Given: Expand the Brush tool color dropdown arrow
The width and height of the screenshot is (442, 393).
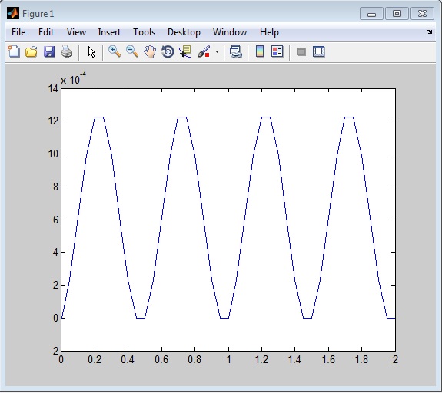Looking at the screenshot, I should click(217, 51).
